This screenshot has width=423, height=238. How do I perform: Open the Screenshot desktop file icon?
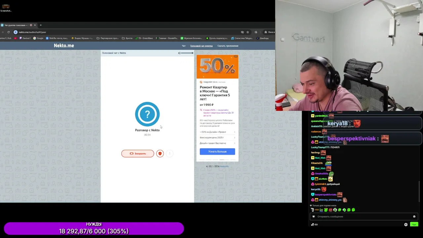tap(6, 8)
